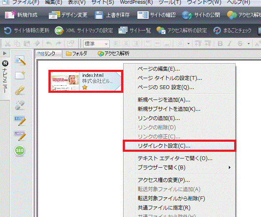Click XML サイトマップの設定 button
Image resolution: width=261 pixels, height=217 pixels.
(84, 31)
